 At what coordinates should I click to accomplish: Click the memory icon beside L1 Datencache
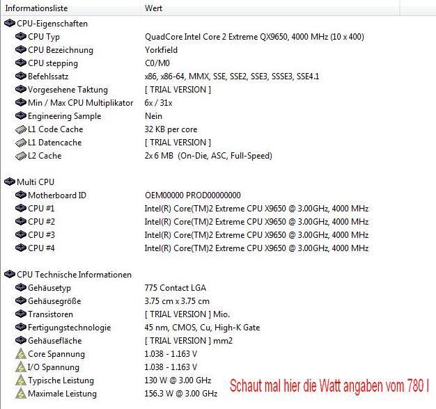coord(21,143)
